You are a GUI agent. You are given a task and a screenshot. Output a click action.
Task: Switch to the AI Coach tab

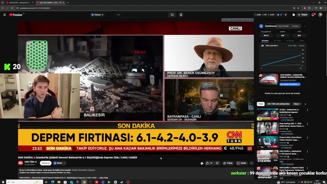click(295, 26)
